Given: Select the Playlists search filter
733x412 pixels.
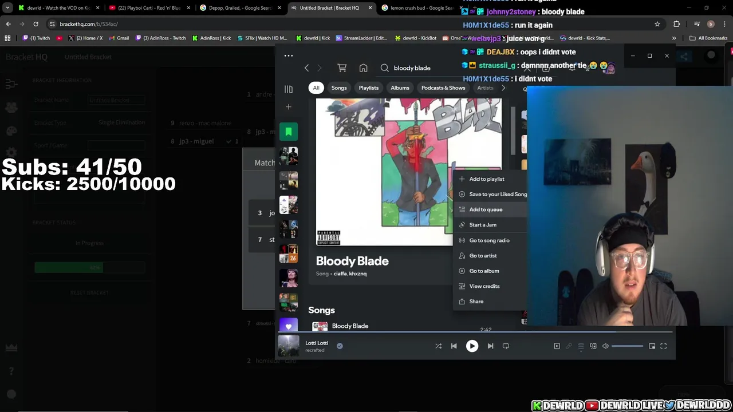Looking at the screenshot, I should tap(369, 88).
